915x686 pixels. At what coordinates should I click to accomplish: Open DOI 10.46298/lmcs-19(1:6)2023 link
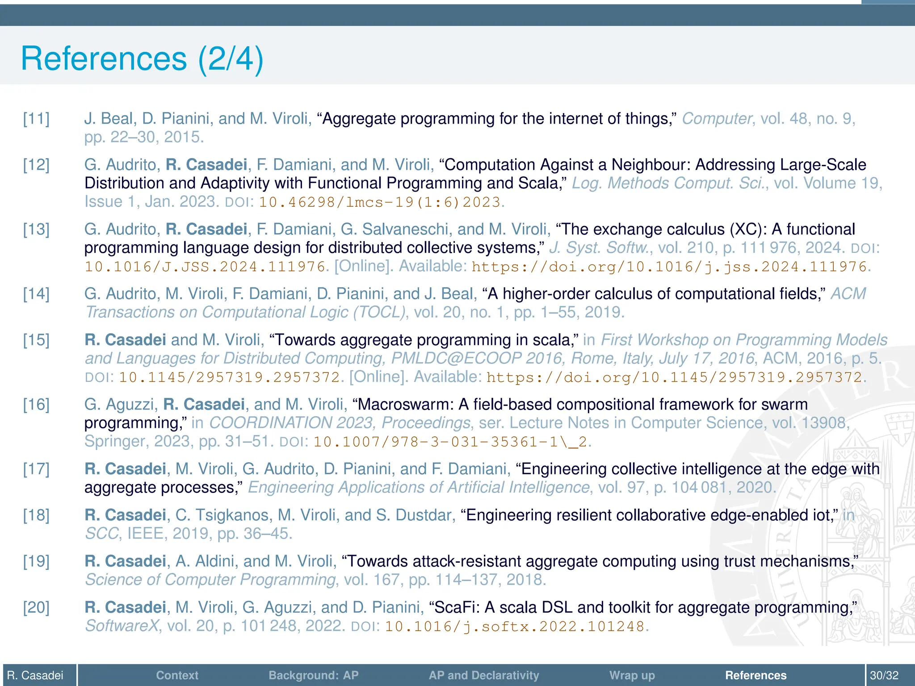379,202
